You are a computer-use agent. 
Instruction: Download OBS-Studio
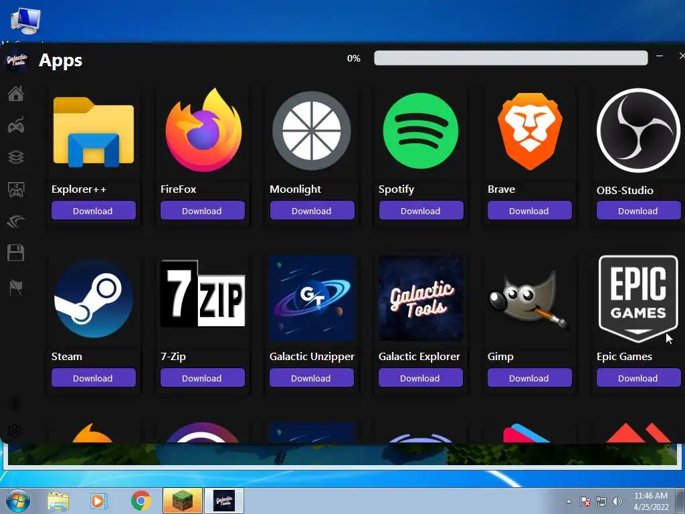[639, 211]
